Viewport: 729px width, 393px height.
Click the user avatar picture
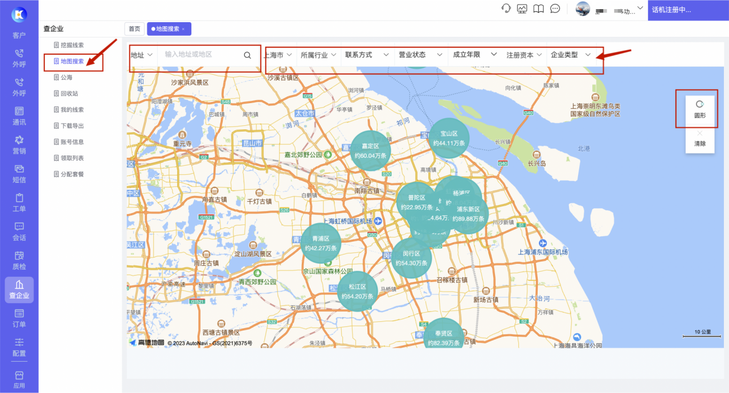583,9
